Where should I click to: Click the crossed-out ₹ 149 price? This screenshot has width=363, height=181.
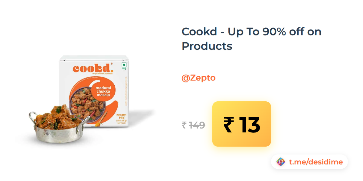coord(193,125)
